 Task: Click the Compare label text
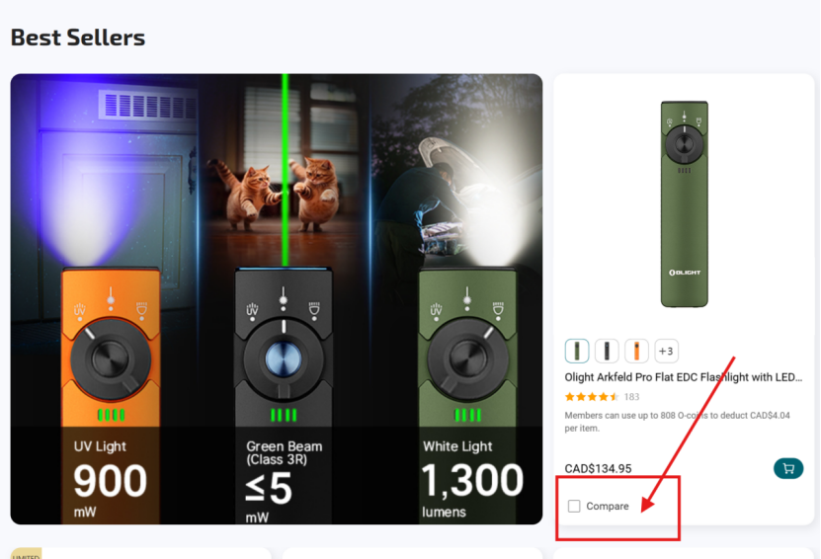pyautogui.click(x=608, y=506)
